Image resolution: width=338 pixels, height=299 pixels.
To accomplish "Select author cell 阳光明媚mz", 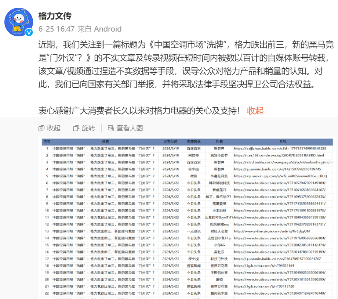I will (219, 224).
